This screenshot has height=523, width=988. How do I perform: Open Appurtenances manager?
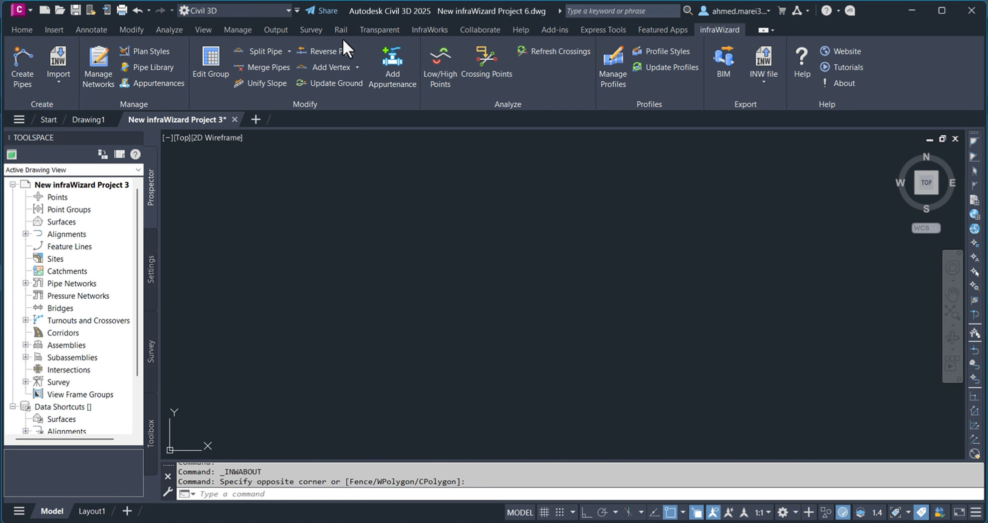point(152,83)
